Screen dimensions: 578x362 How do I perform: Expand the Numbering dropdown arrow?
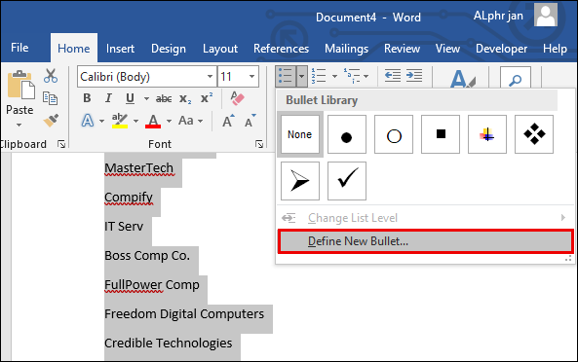pyautogui.click(x=334, y=76)
